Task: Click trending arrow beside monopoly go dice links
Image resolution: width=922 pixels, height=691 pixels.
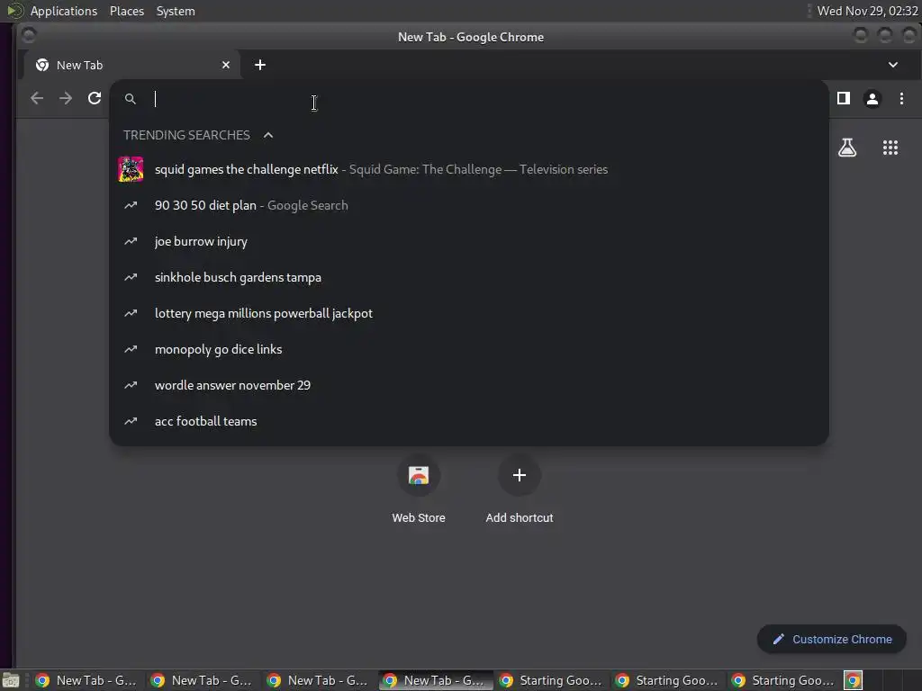Action: click(x=131, y=349)
